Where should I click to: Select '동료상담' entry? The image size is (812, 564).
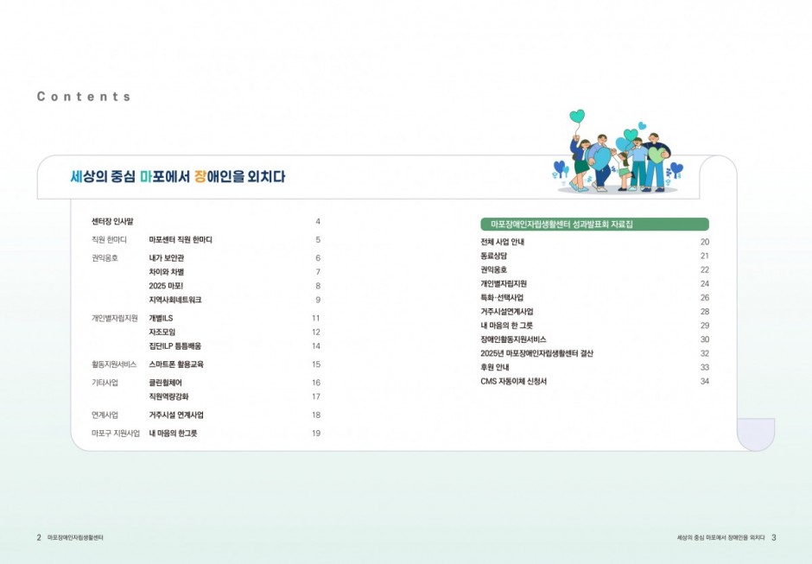pos(493,256)
